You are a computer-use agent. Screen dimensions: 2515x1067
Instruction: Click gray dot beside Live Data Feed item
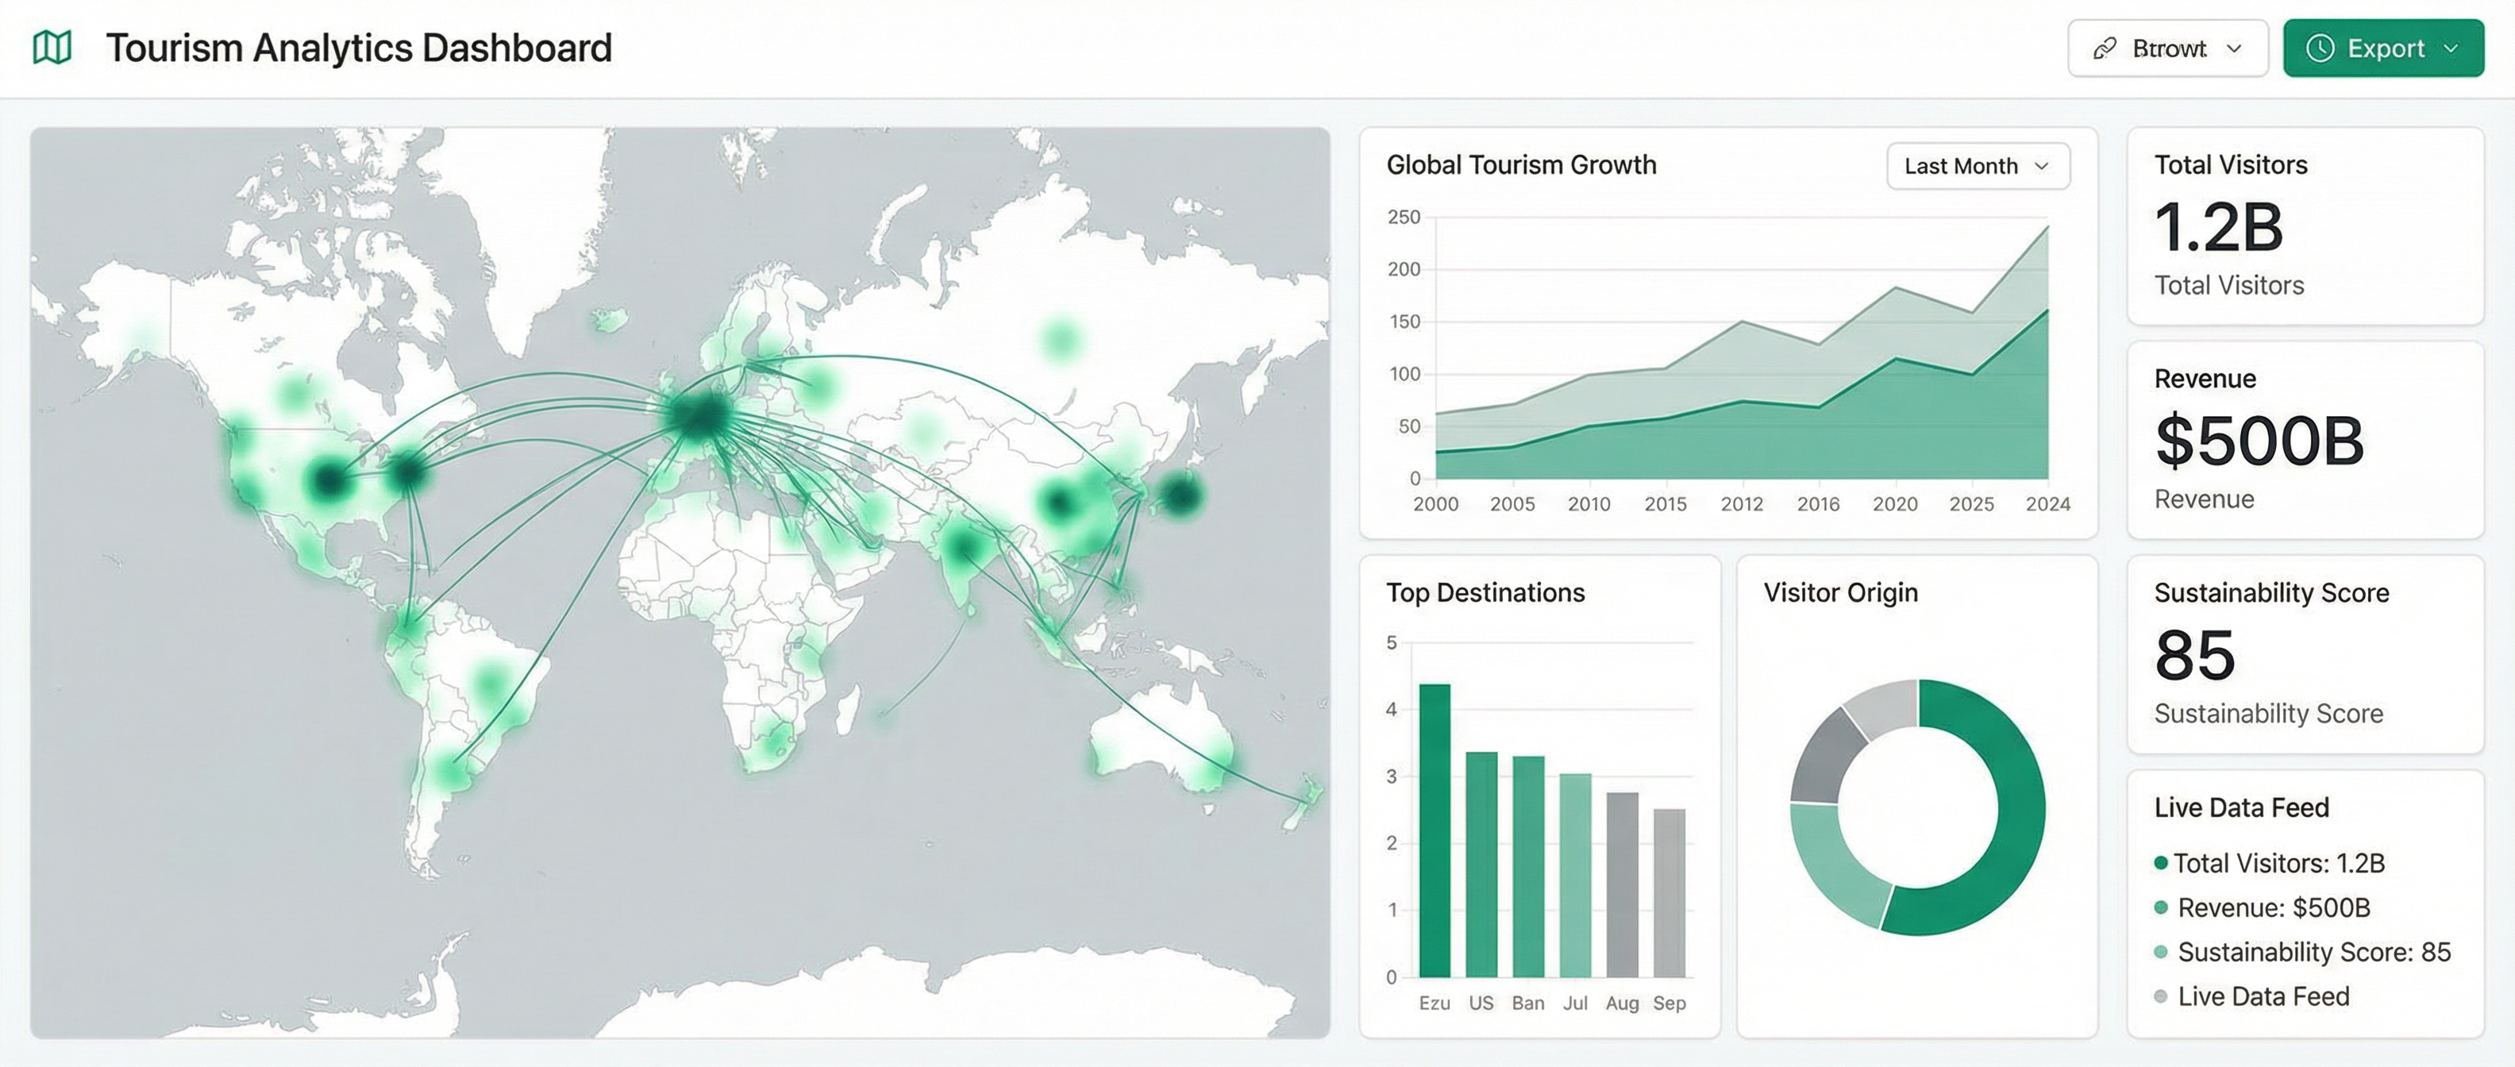(x=2161, y=996)
